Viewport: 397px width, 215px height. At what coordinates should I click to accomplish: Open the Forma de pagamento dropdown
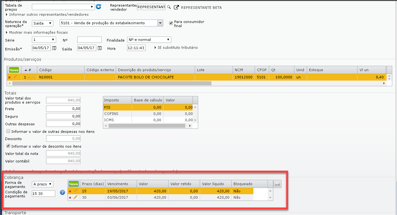tap(43, 184)
